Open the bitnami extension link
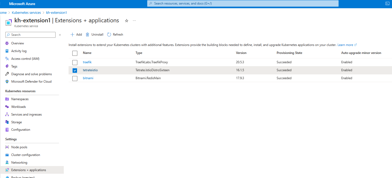392x178 pixels. point(88,78)
